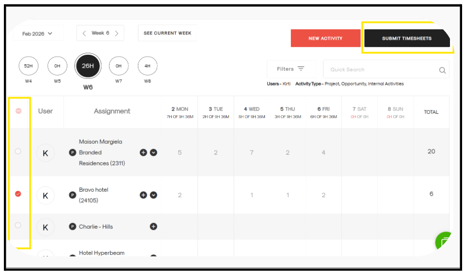Open the Filters control
The image size is (465, 274).
pyautogui.click(x=290, y=69)
